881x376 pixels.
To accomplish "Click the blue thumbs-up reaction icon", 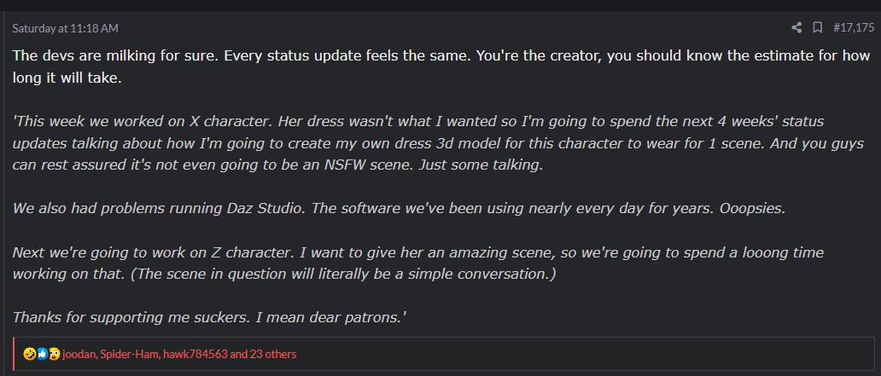I will point(42,354).
